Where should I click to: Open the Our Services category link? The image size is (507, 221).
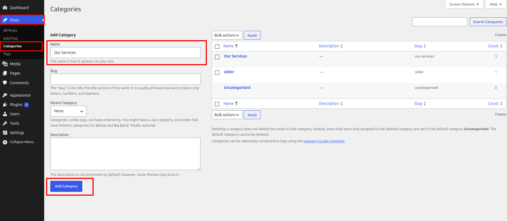[235, 56]
